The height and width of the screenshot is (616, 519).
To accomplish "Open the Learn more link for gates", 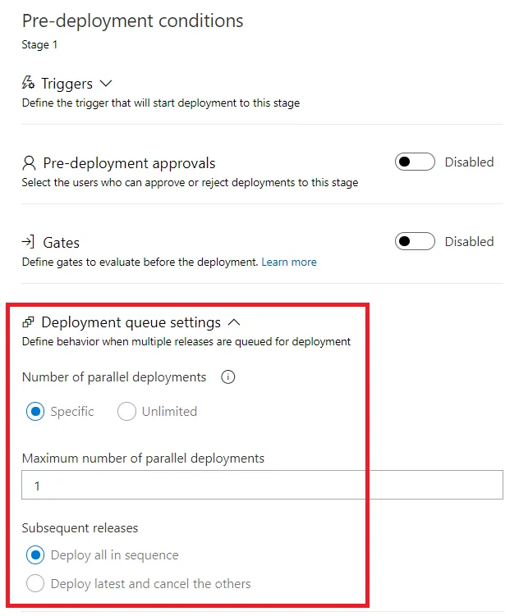I will pyautogui.click(x=289, y=262).
